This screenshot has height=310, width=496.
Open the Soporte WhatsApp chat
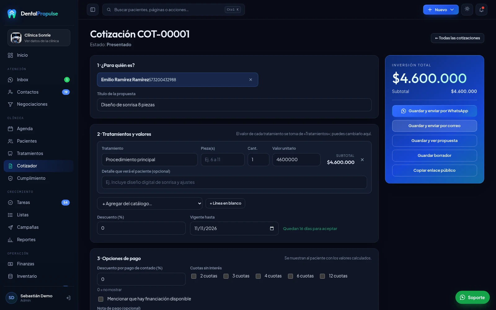[x=472, y=297]
